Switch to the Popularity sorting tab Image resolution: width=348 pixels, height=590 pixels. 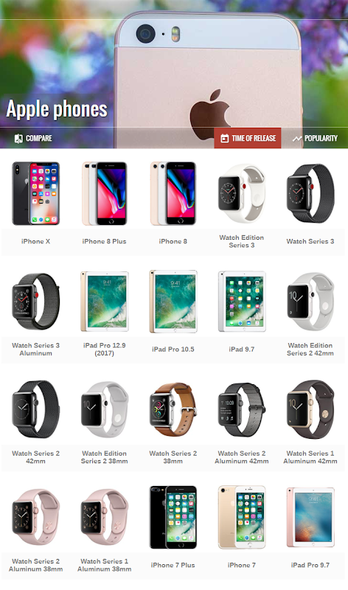coord(315,138)
